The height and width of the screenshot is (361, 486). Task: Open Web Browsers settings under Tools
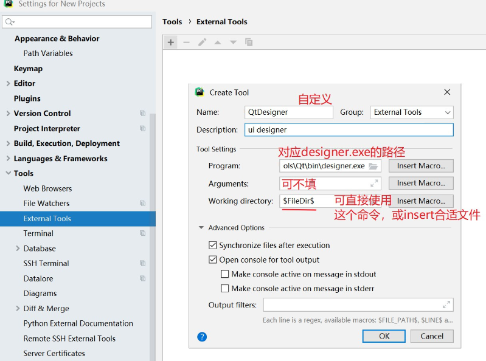tap(47, 188)
